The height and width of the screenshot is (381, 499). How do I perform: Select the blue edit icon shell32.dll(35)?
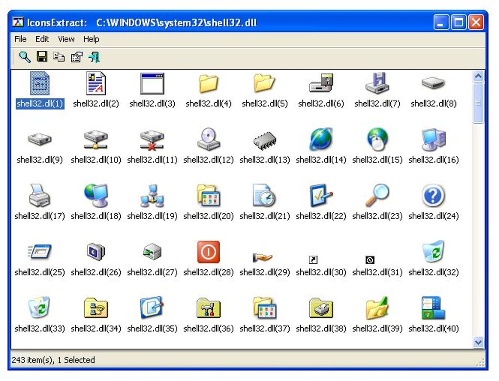[x=152, y=307]
